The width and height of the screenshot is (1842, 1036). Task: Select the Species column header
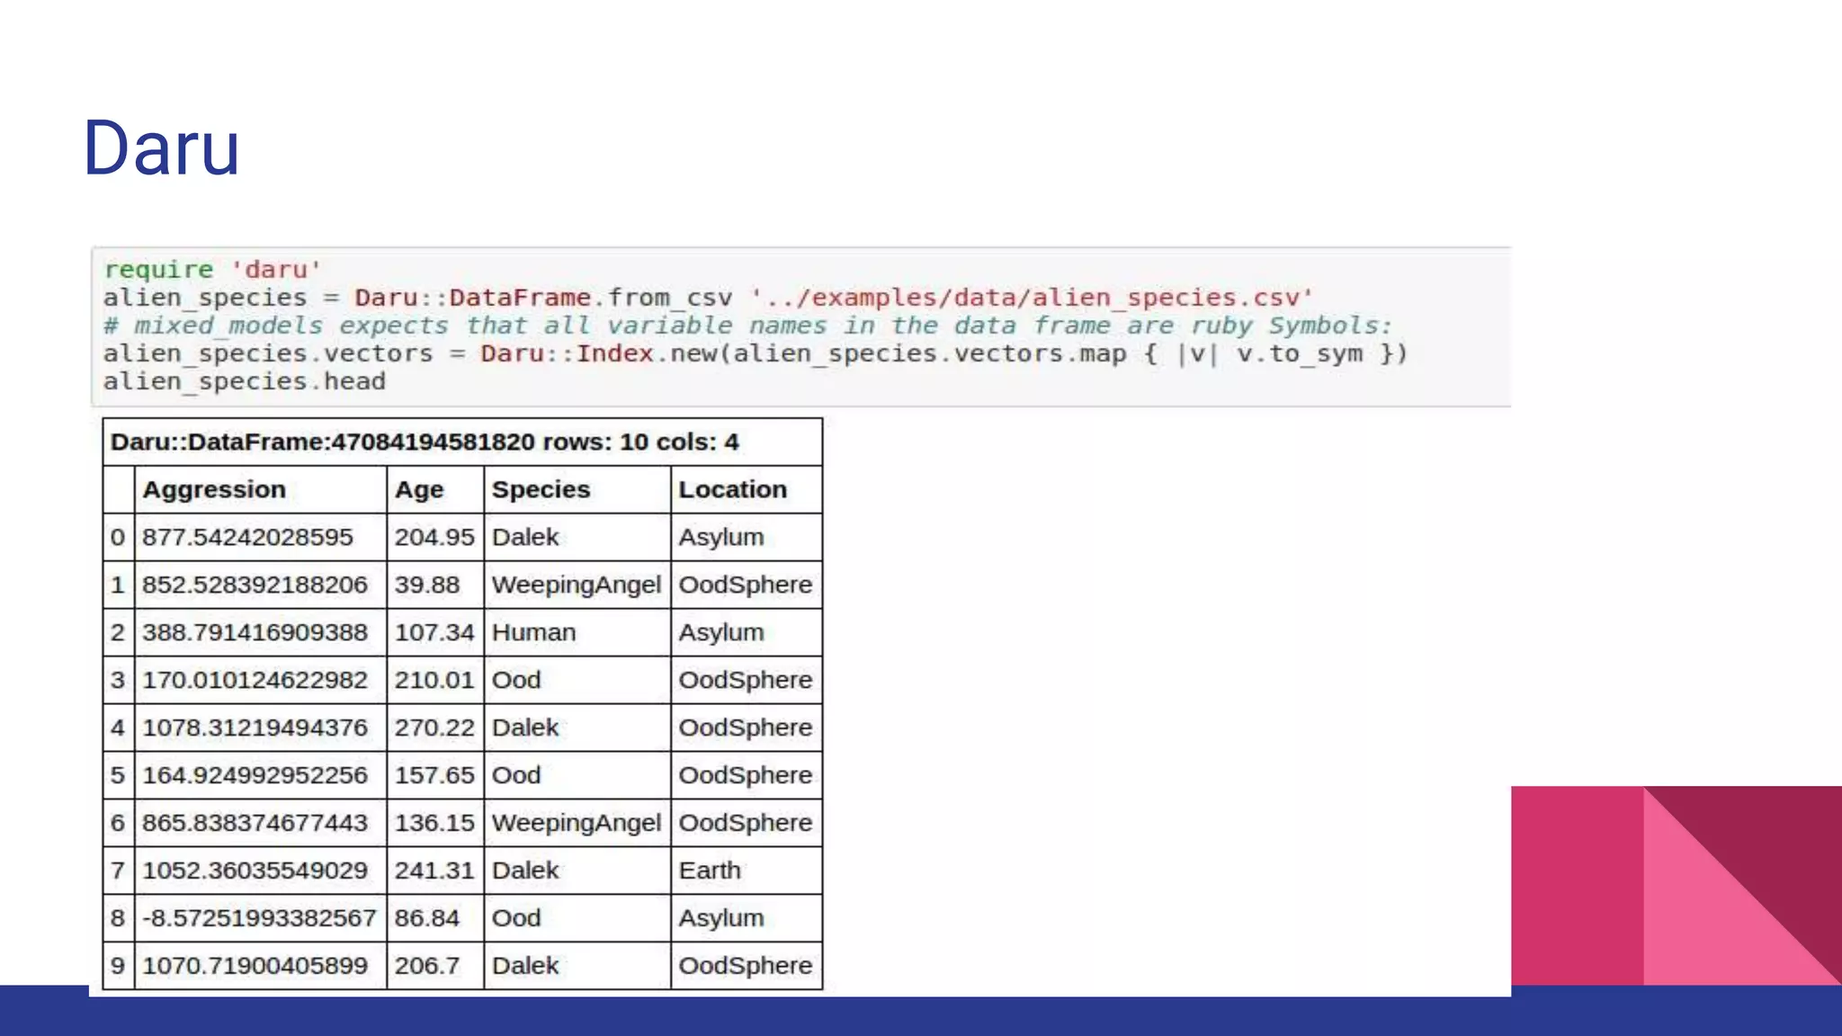541,489
